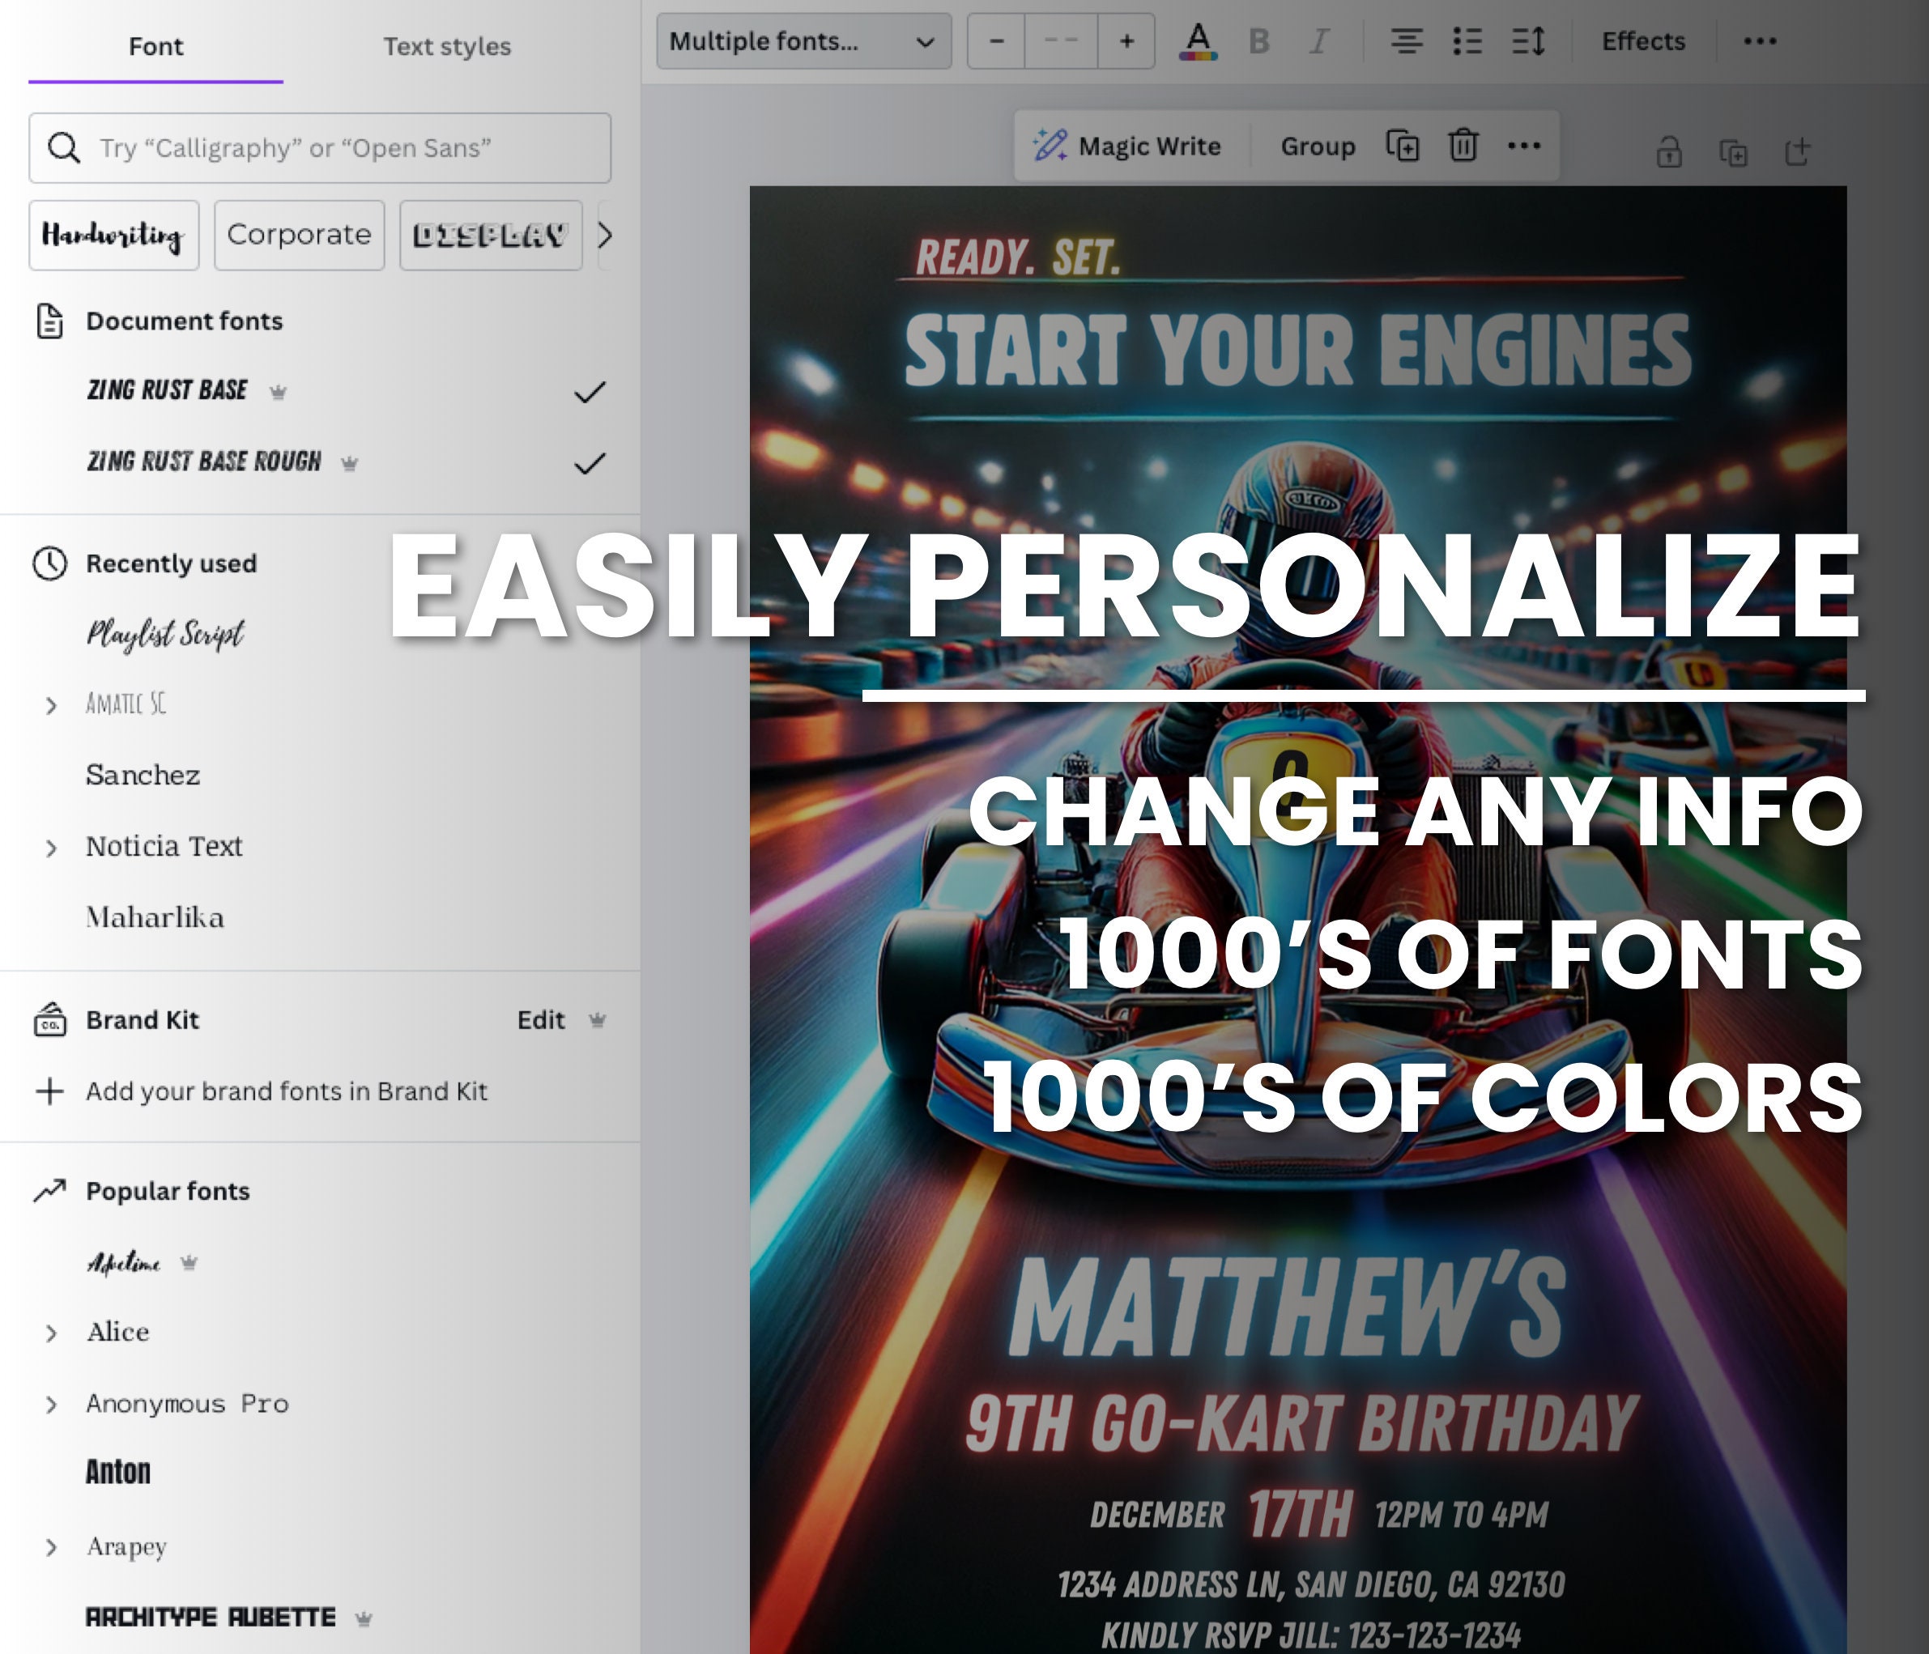This screenshot has height=1654, width=1929.
Task: Click the font search input field
Action: coord(319,148)
